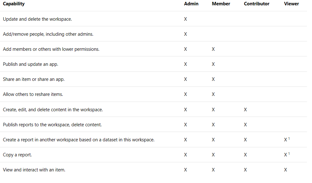The width and height of the screenshot is (312, 183).
Task: Click Admin X for 'Create, edit, and delete content'
Action: (185, 110)
